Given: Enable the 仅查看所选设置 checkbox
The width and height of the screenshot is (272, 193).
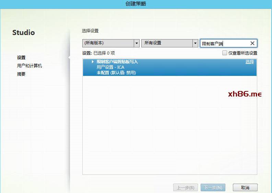Looking at the screenshot, I should pos(225,53).
